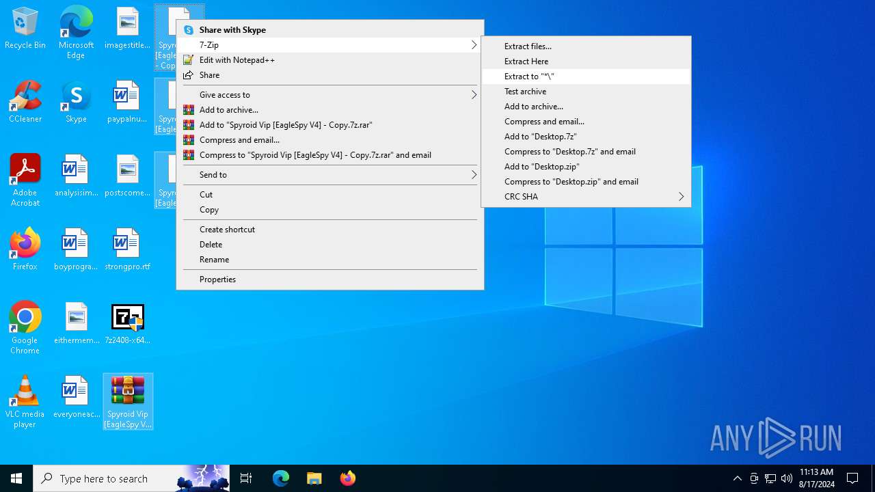Open Adobe Acrobat desktop shortcut
This screenshot has height=492, width=875.
click(x=25, y=180)
